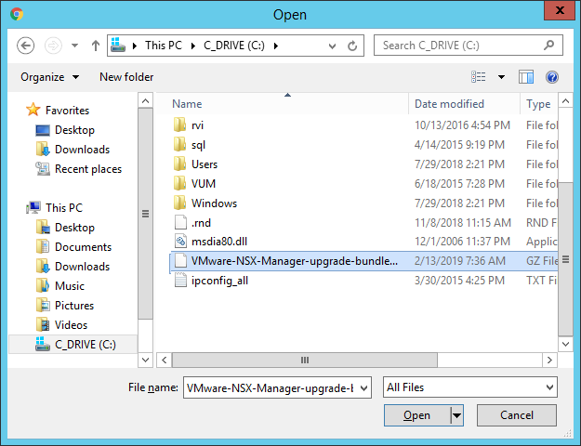Open Desktop under This PC
581x446 pixels.
click(65, 228)
